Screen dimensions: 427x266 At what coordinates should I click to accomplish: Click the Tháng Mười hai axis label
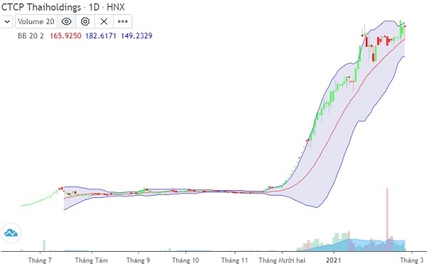coord(282,260)
